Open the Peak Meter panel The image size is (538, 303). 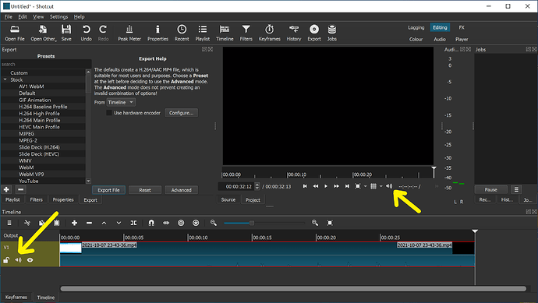tap(129, 33)
